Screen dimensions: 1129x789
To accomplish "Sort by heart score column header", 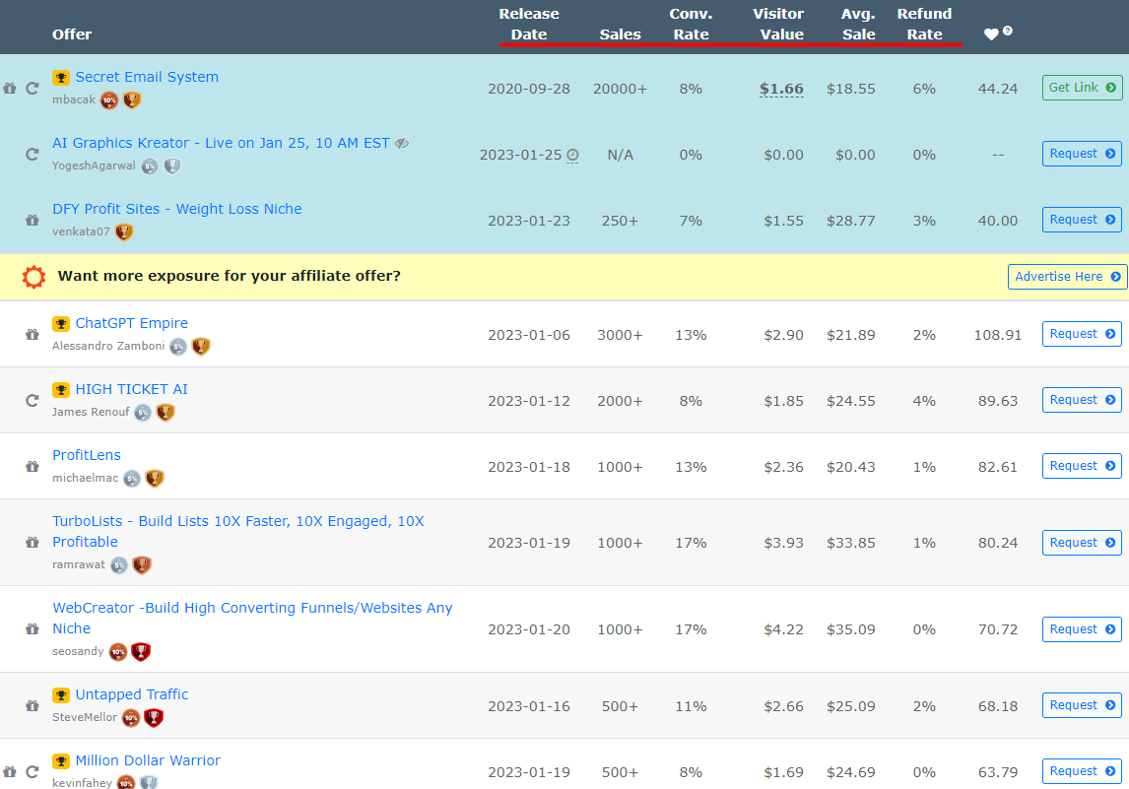I will click(x=991, y=34).
